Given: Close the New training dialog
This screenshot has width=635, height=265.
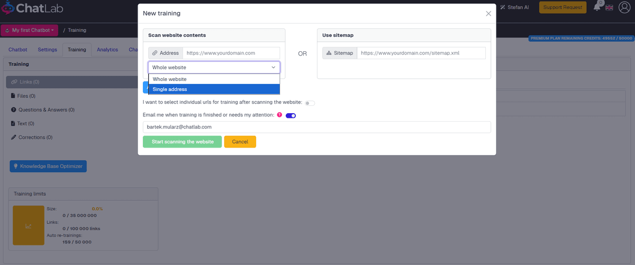Looking at the screenshot, I should (x=488, y=14).
